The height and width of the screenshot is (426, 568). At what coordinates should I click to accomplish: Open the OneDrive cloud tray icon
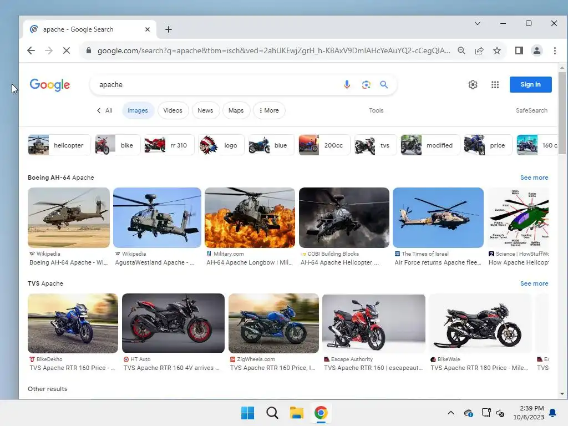click(x=468, y=413)
